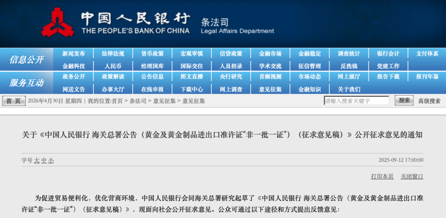The height and width of the screenshot is (218, 446).
Task: Go to 报刊年鉴 section
Action: [427, 77]
